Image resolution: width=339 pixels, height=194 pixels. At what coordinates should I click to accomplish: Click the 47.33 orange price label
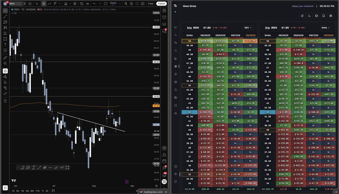click(x=156, y=106)
